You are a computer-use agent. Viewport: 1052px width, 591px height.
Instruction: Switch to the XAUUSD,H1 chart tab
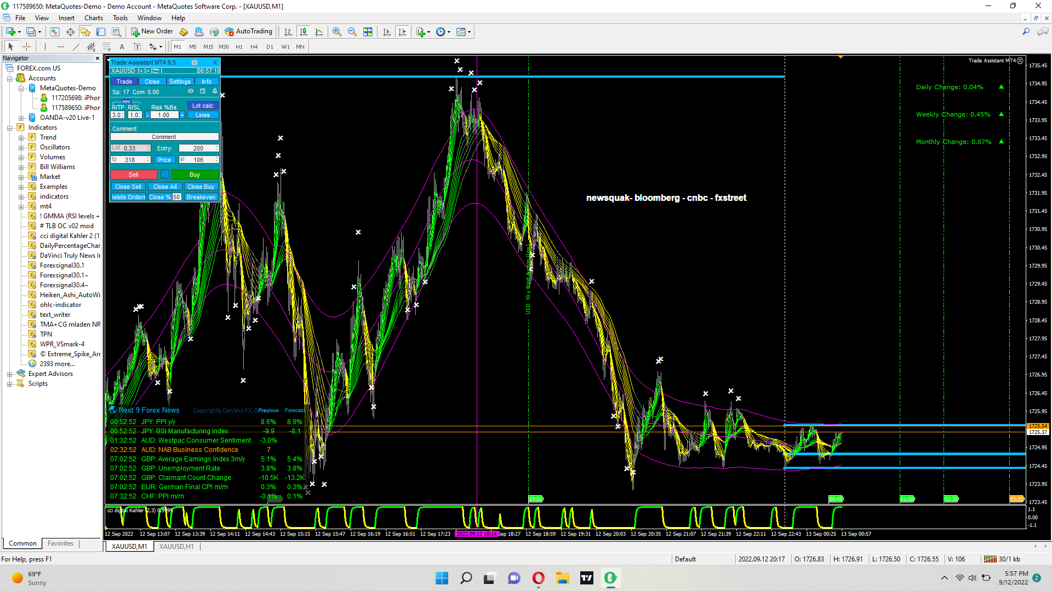[176, 546]
